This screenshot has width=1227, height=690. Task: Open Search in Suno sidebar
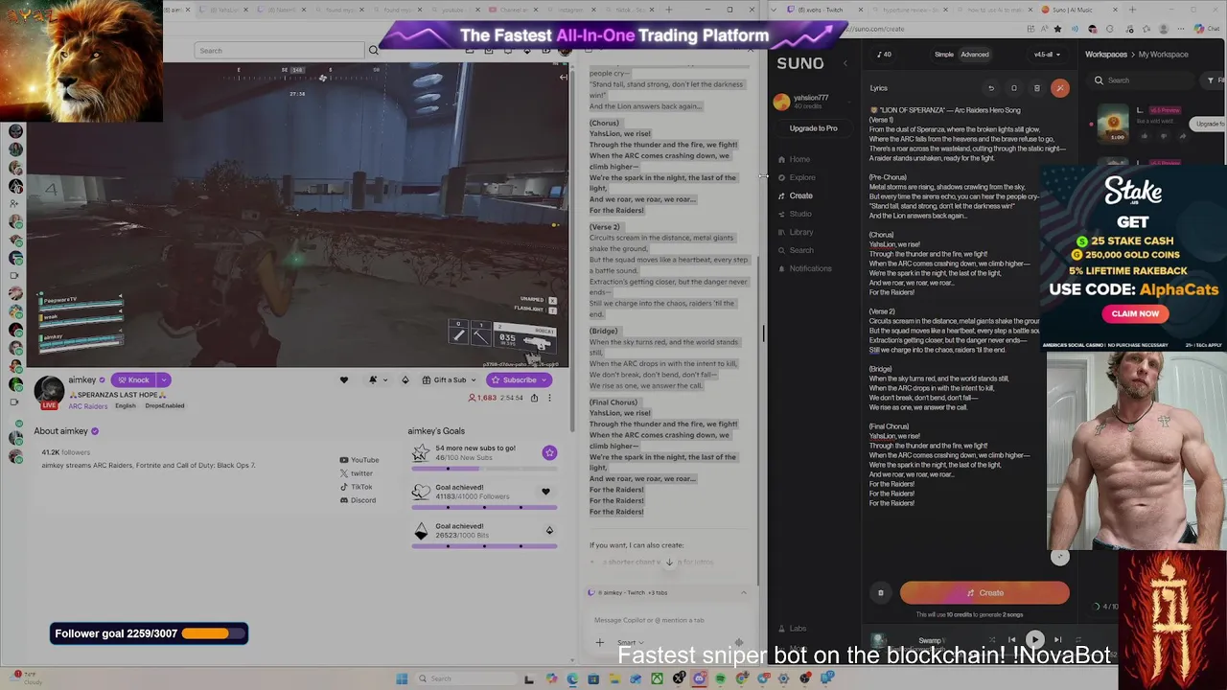[x=796, y=250]
